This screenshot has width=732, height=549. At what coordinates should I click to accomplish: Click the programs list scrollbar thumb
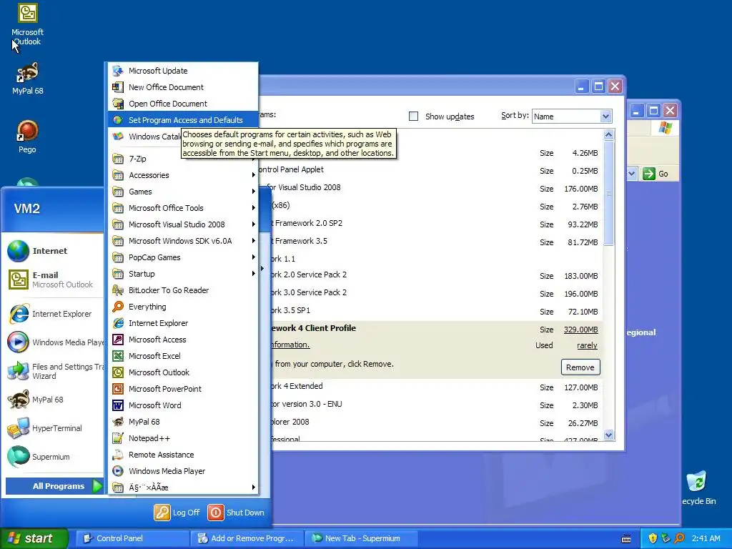608,193
